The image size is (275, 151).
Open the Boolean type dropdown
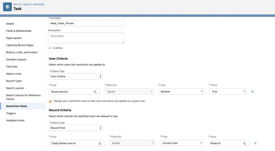pos(181,92)
